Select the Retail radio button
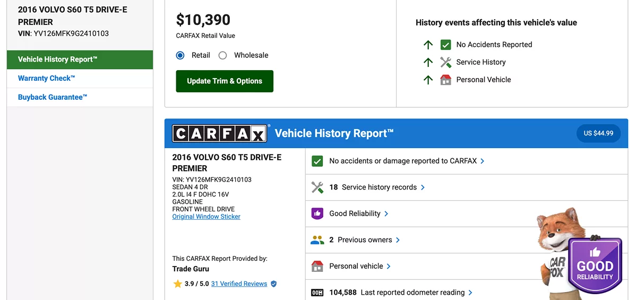Image resolution: width=637 pixels, height=300 pixels. coord(180,55)
